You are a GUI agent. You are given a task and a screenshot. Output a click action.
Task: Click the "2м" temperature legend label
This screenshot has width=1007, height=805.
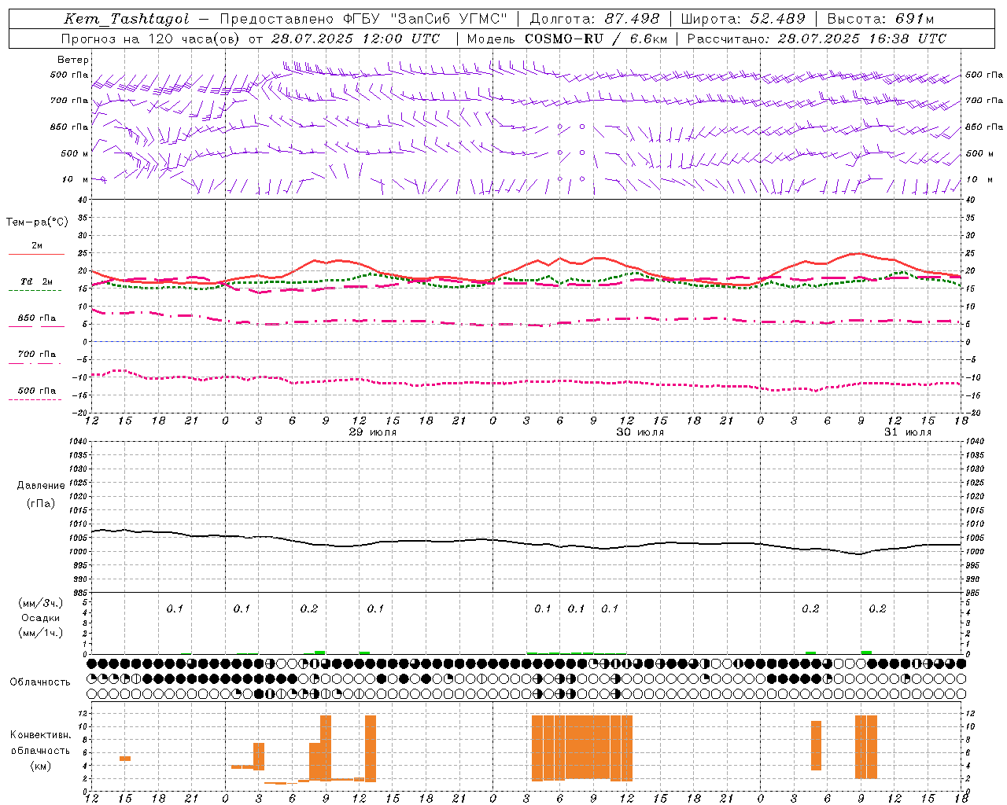click(x=37, y=245)
